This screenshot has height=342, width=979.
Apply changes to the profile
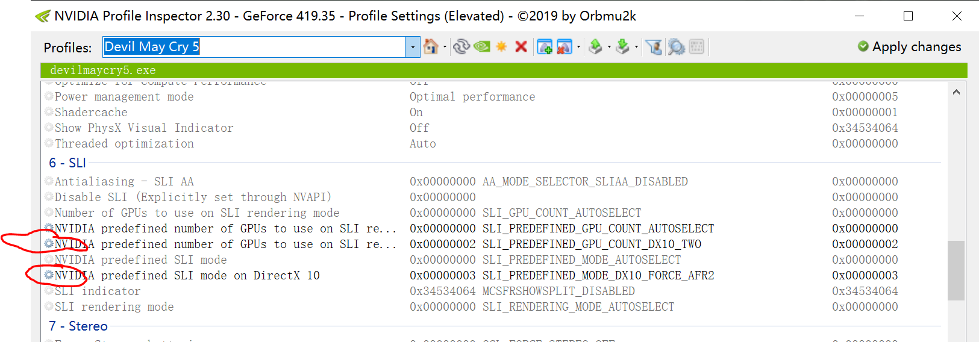coord(910,46)
